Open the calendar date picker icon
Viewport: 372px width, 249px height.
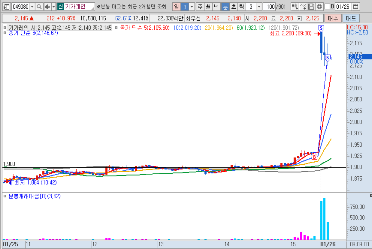tap(356, 7)
